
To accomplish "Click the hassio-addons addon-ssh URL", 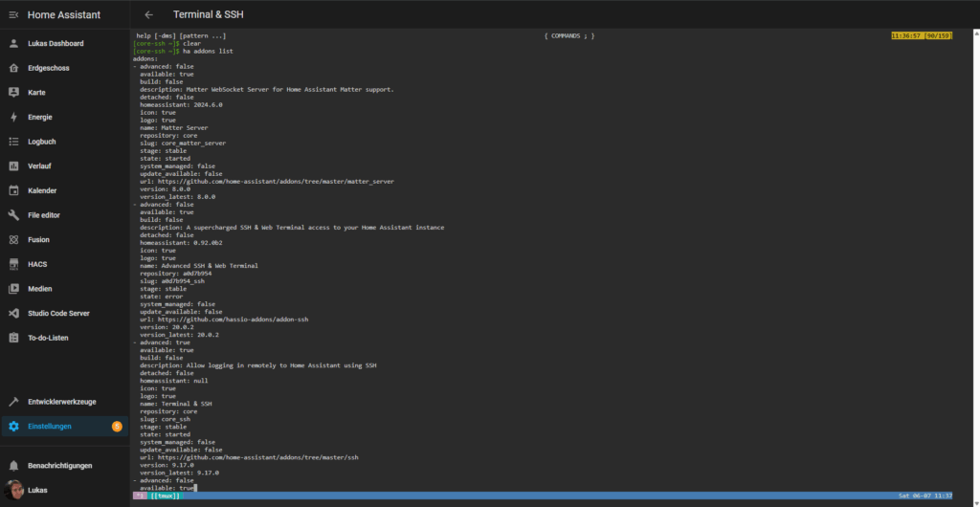I will (233, 320).
